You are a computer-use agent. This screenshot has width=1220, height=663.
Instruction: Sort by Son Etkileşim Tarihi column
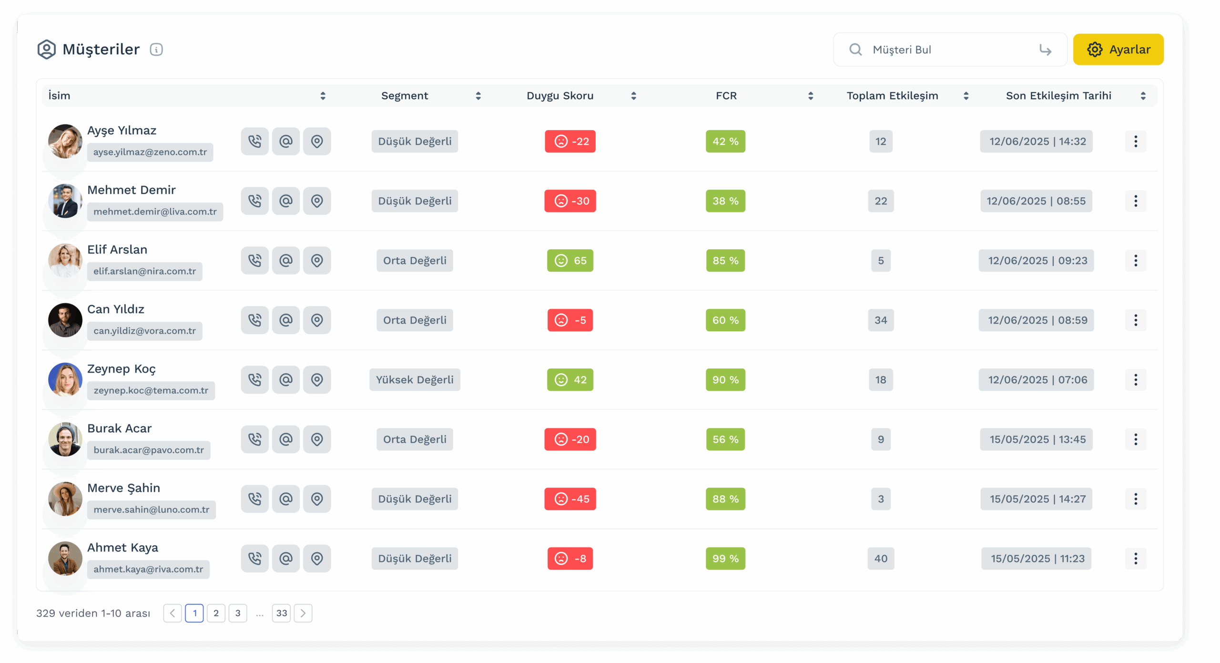tap(1143, 96)
